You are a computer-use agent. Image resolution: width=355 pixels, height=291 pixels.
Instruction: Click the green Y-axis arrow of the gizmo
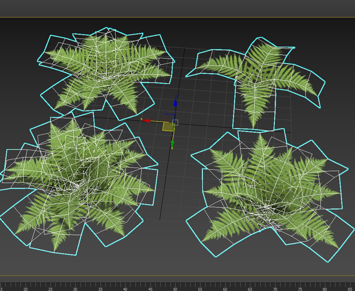[x=173, y=144]
